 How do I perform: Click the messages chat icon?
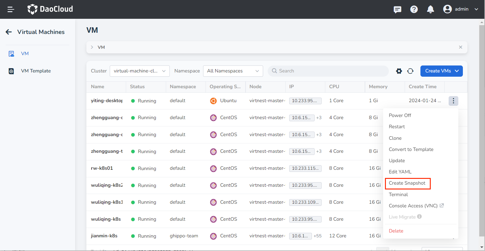397,9
